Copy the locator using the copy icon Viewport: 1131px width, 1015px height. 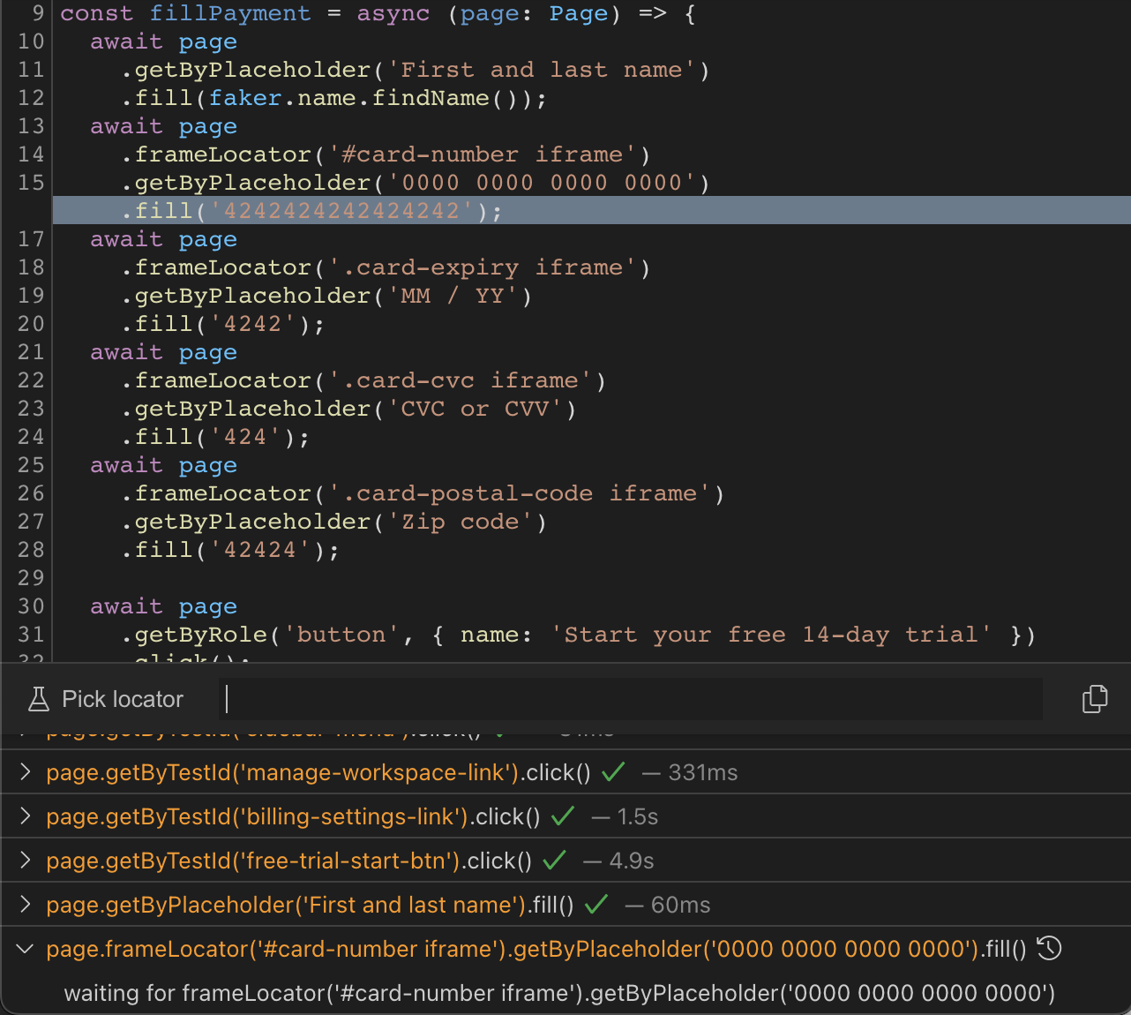pyautogui.click(x=1095, y=698)
